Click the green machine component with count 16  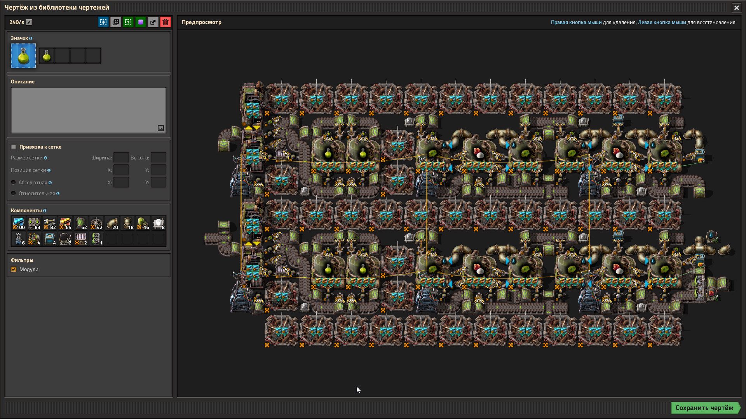click(143, 223)
